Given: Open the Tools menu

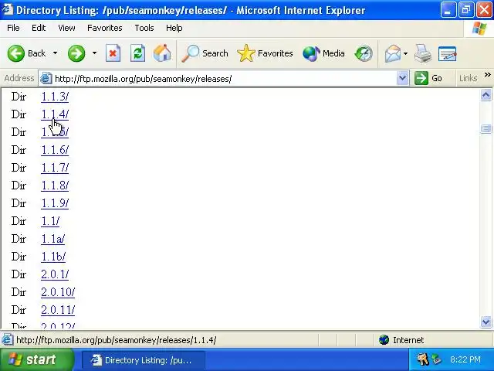Looking at the screenshot, I should pos(144,28).
